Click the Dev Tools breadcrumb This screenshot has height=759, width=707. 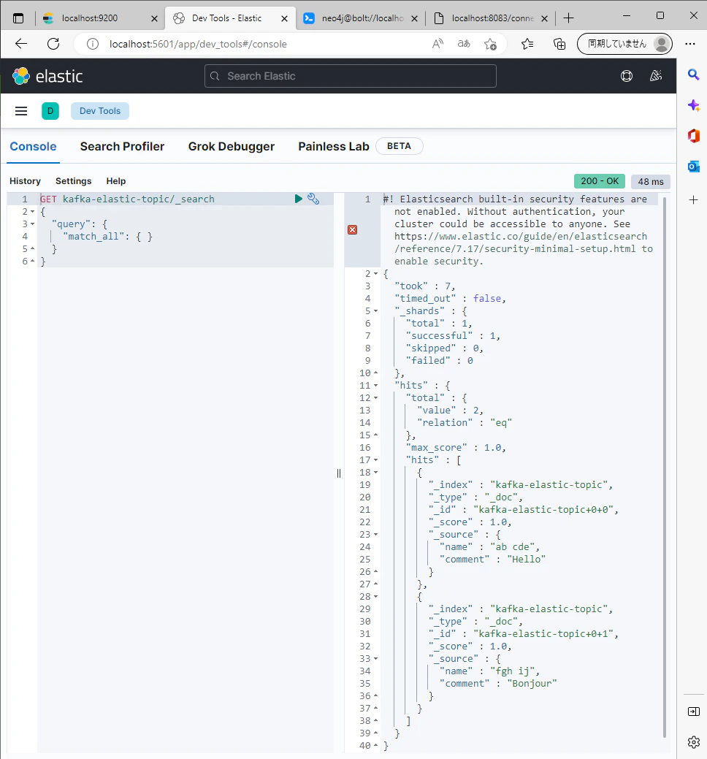pyautogui.click(x=99, y=111)
